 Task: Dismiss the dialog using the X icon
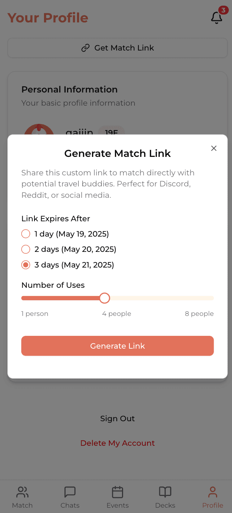[x=214, y=148]
